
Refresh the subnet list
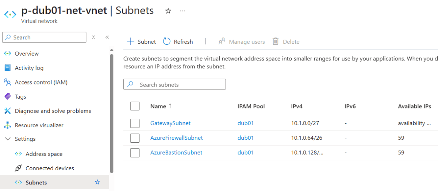(x=178, y=41)
